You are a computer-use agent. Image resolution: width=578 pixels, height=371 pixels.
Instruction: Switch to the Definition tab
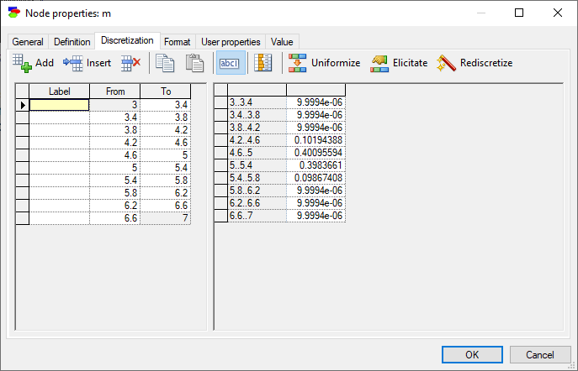(72, 42)
